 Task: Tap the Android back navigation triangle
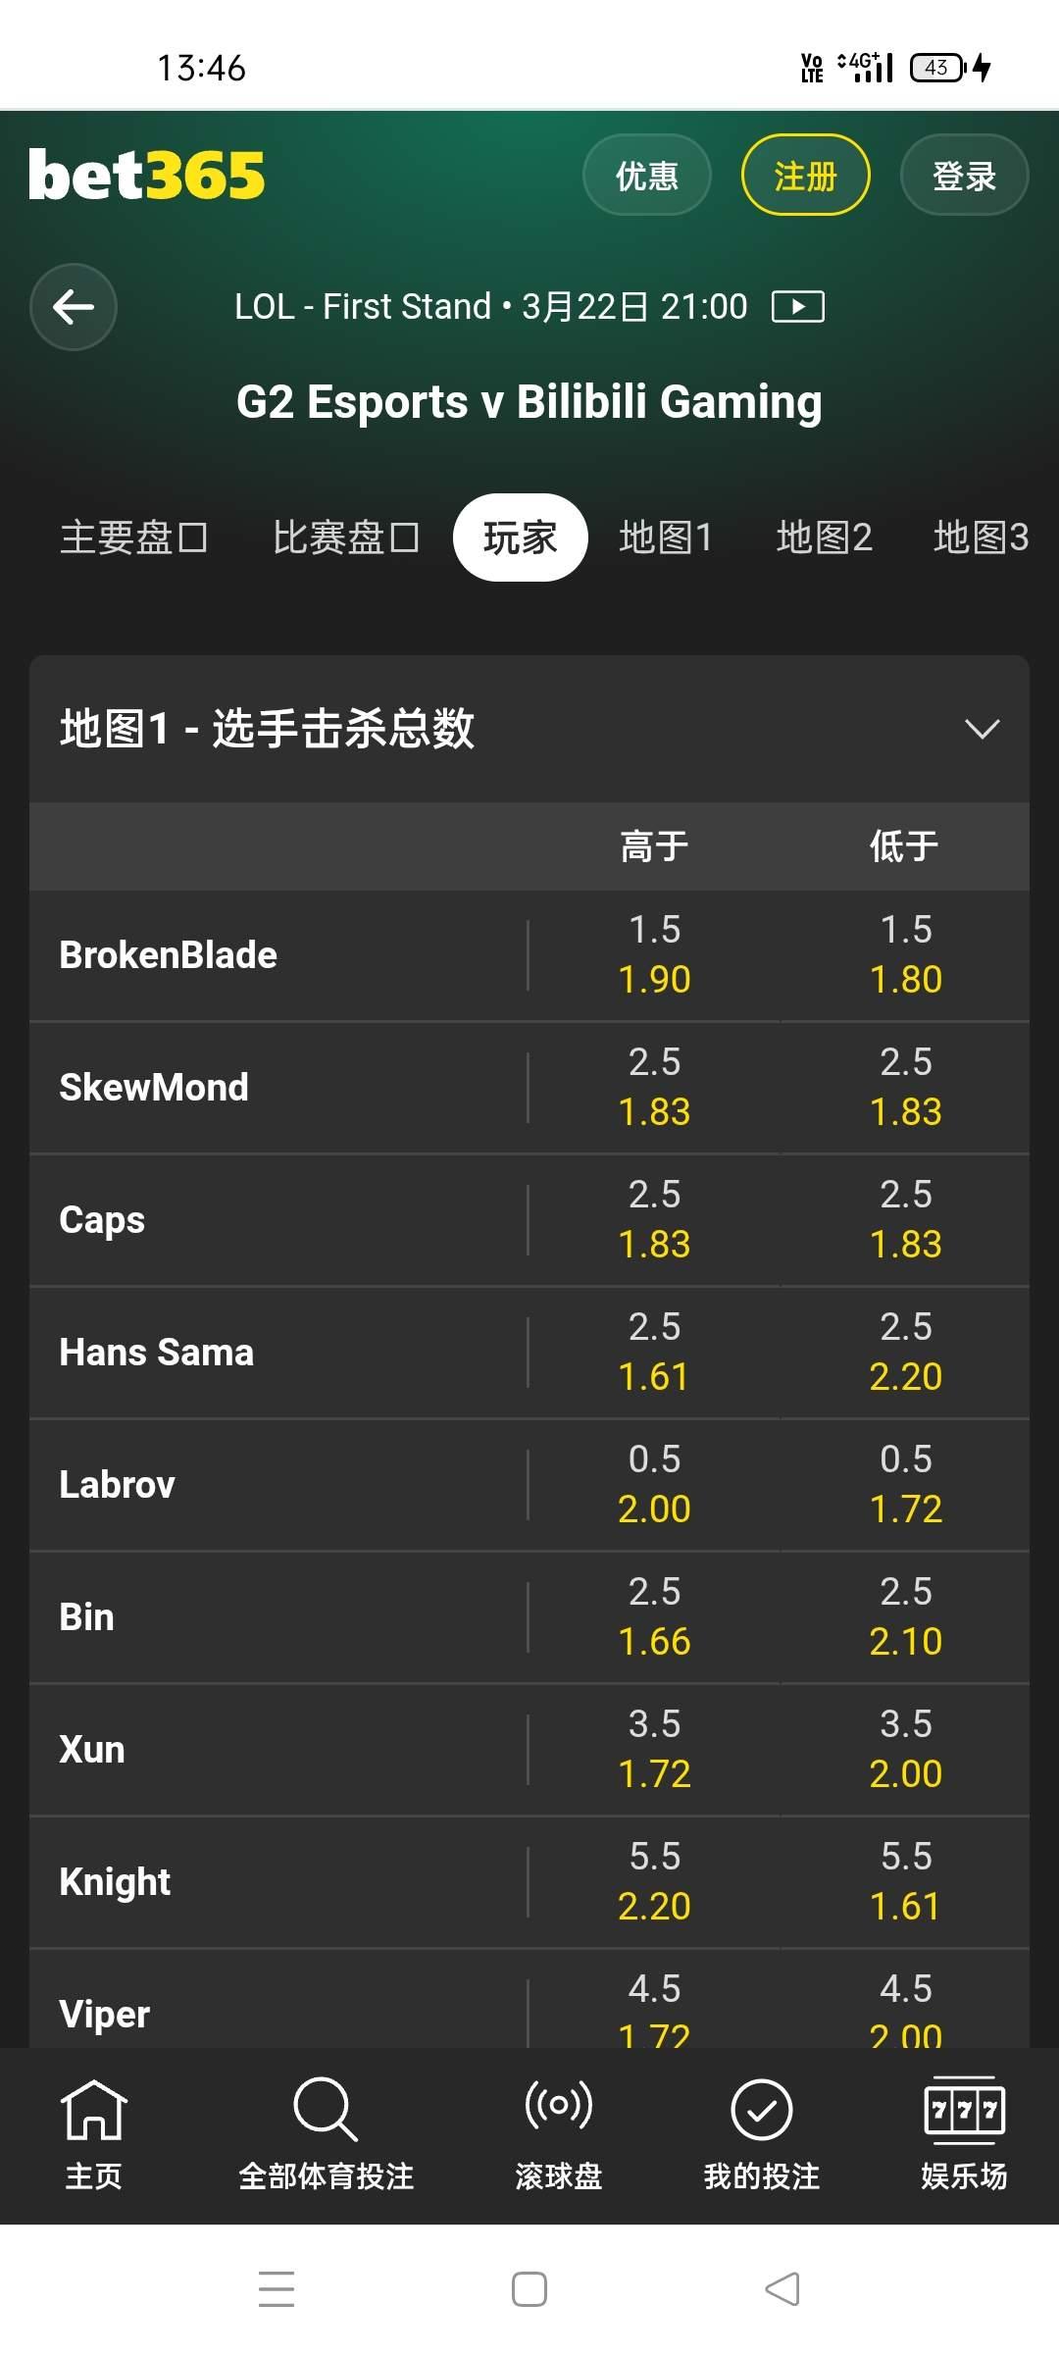tap(782, 2289)
